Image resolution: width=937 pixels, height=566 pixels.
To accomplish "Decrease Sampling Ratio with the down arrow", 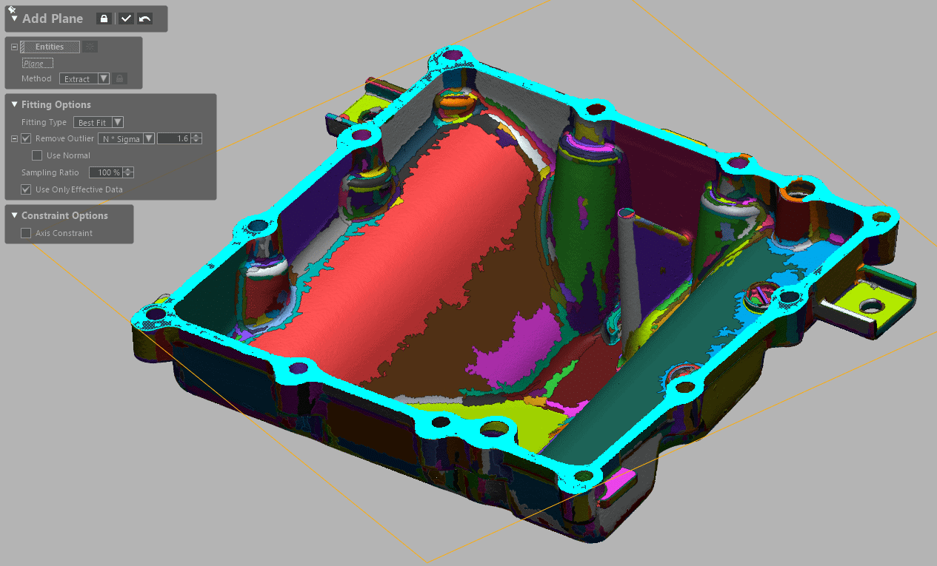I will [129, 175].
